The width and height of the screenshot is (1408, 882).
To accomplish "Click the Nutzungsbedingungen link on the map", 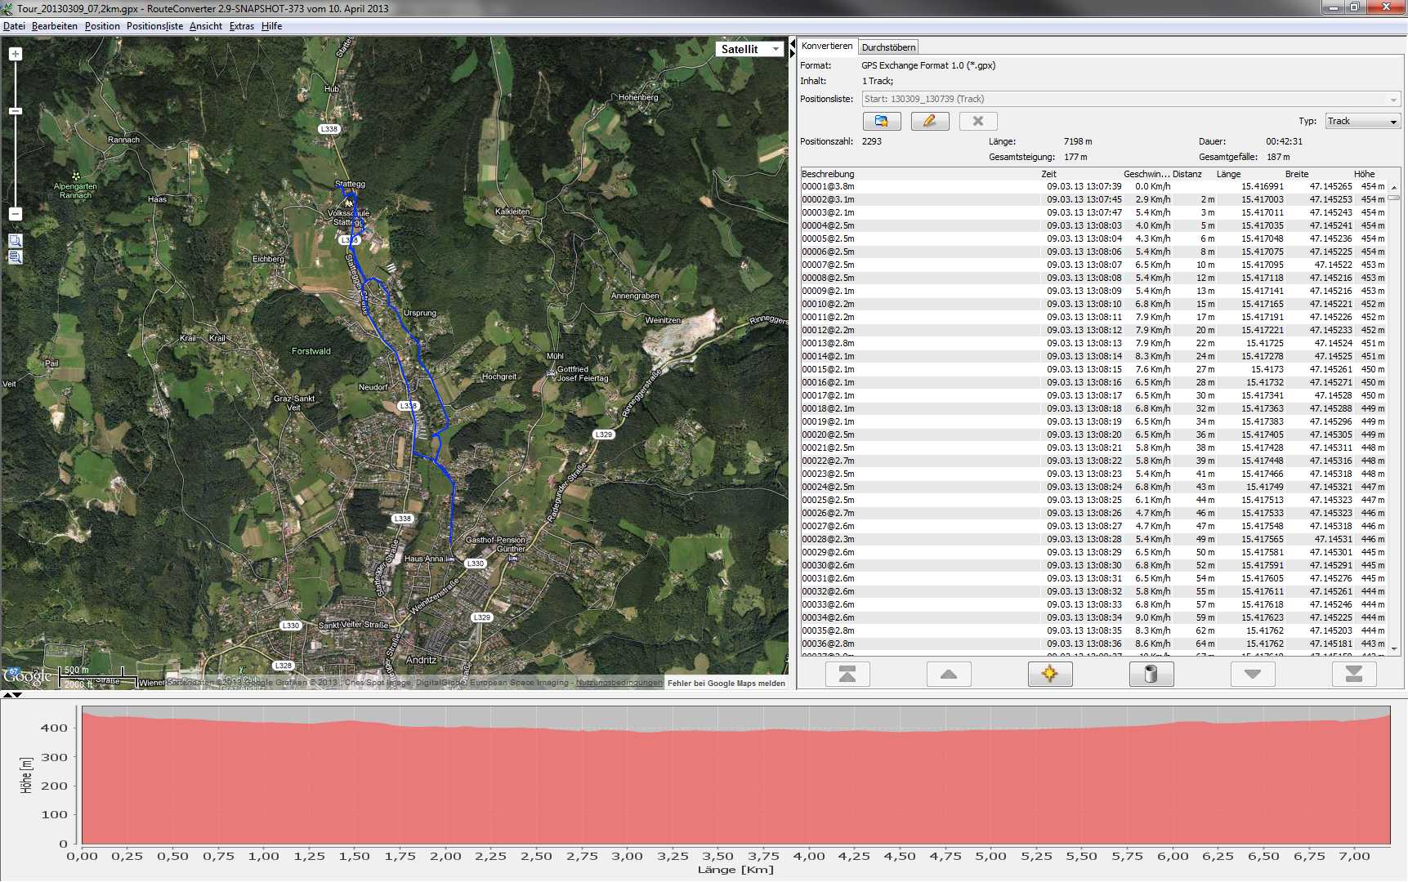I will coord(619,683).
